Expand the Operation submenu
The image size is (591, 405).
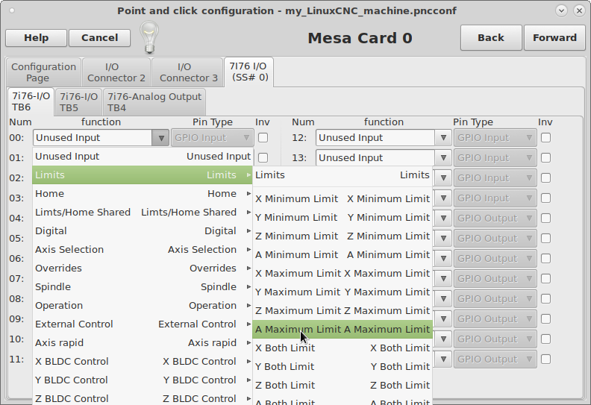coord(143,306)
